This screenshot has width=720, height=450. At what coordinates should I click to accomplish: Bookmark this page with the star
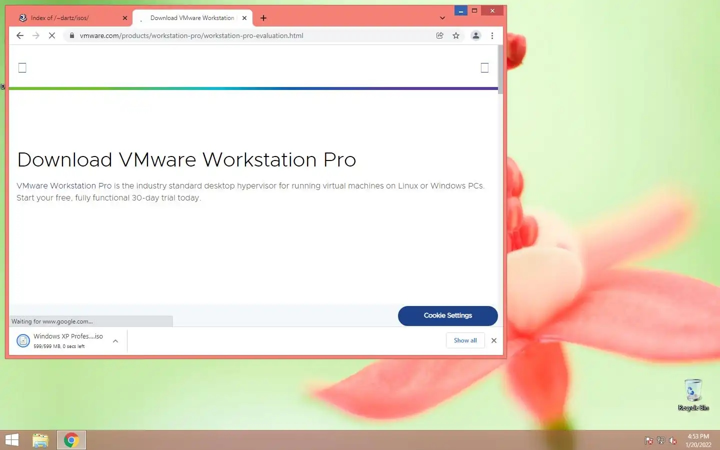[x=456, y=35]
